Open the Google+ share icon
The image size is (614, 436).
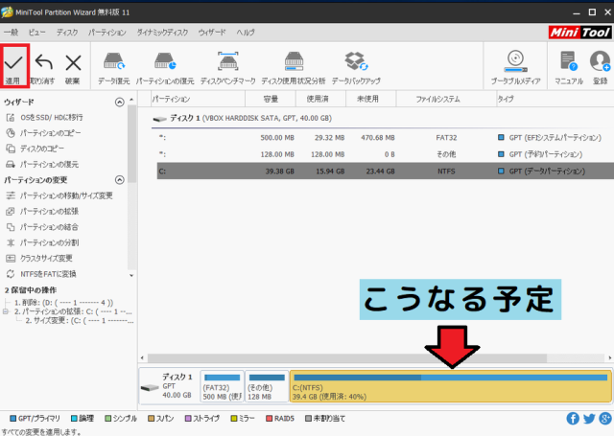click(605, 419)
